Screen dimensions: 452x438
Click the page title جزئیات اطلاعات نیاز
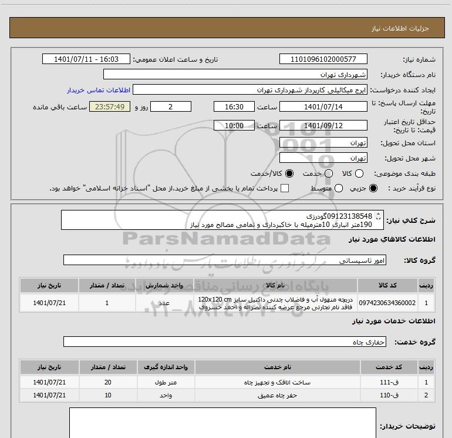(400, 28)
